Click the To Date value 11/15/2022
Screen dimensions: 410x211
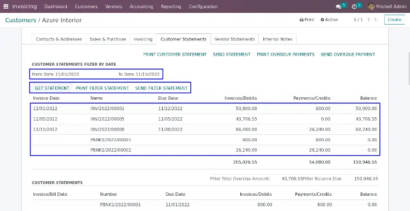[147, 74]
